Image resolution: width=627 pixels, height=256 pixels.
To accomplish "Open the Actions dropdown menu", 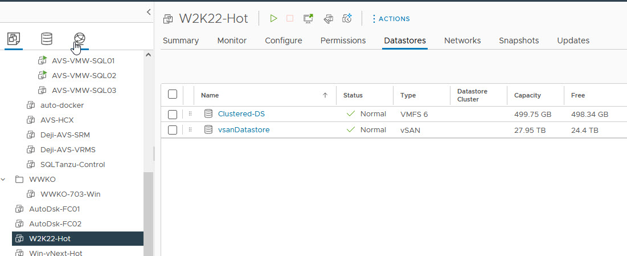I will 391,19.
